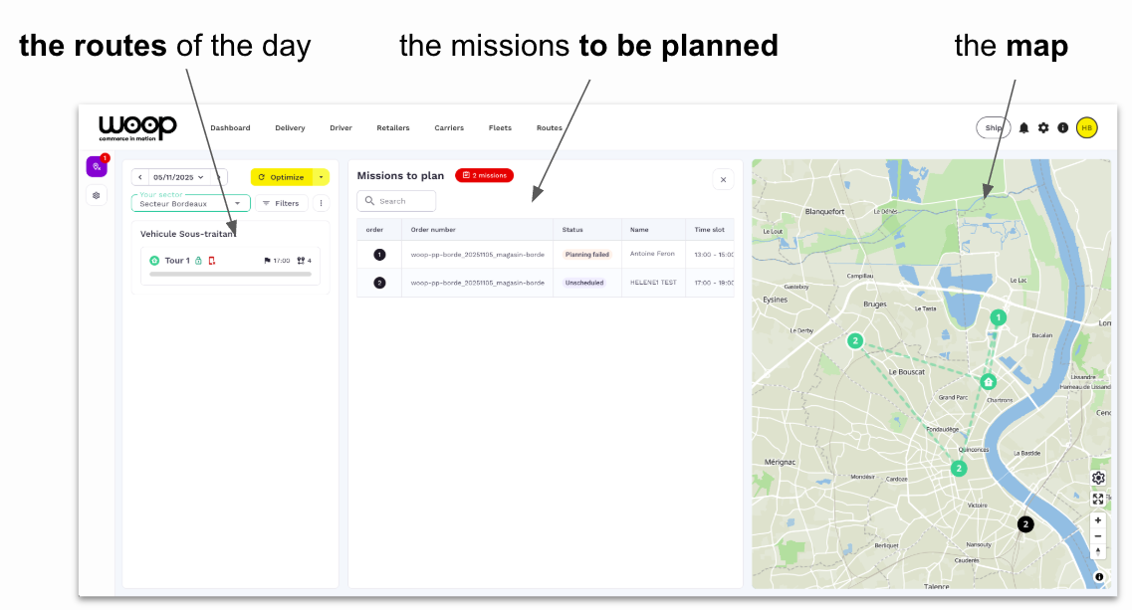Image resolution: width=1132 pixels, height=610 pixels.
Task: Zoom in on the map
Action: click(x=1098, y=520)
